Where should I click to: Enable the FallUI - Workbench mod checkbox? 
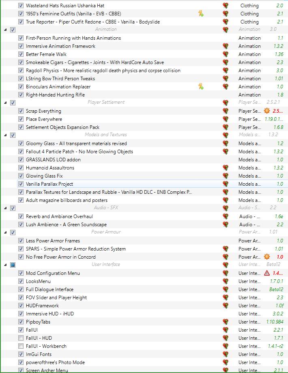click(x=21, y=346)
